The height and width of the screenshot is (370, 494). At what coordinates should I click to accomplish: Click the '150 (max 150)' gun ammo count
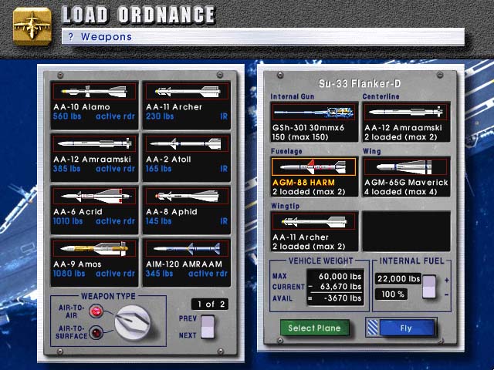[300, 137]
